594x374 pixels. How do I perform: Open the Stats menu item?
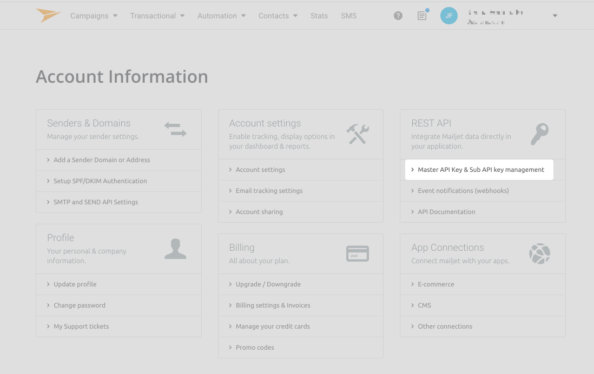coord(319,16)
